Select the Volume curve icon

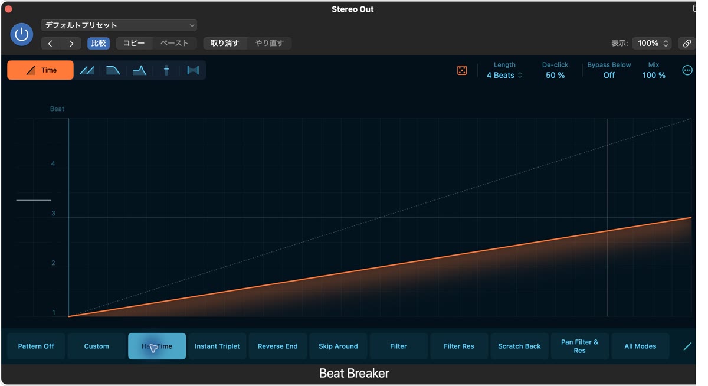[x=113, y=70]
